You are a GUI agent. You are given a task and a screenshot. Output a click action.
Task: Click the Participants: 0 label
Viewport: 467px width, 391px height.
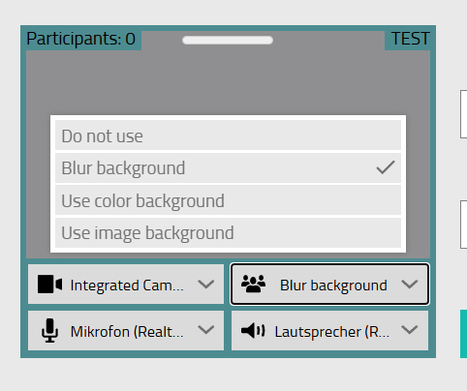click(80, 39)
